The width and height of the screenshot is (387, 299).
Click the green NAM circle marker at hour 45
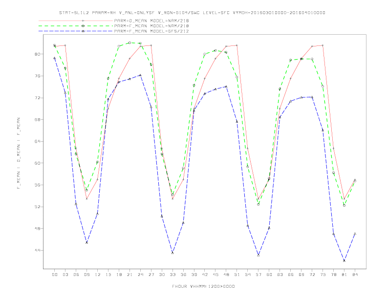click(x=215, y=50)
